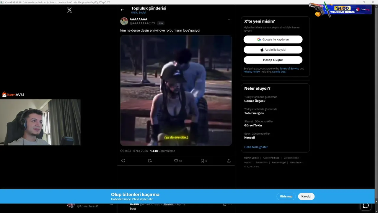Open the Cookie Use link
This screenshot has width=378, height=213.
279,72
